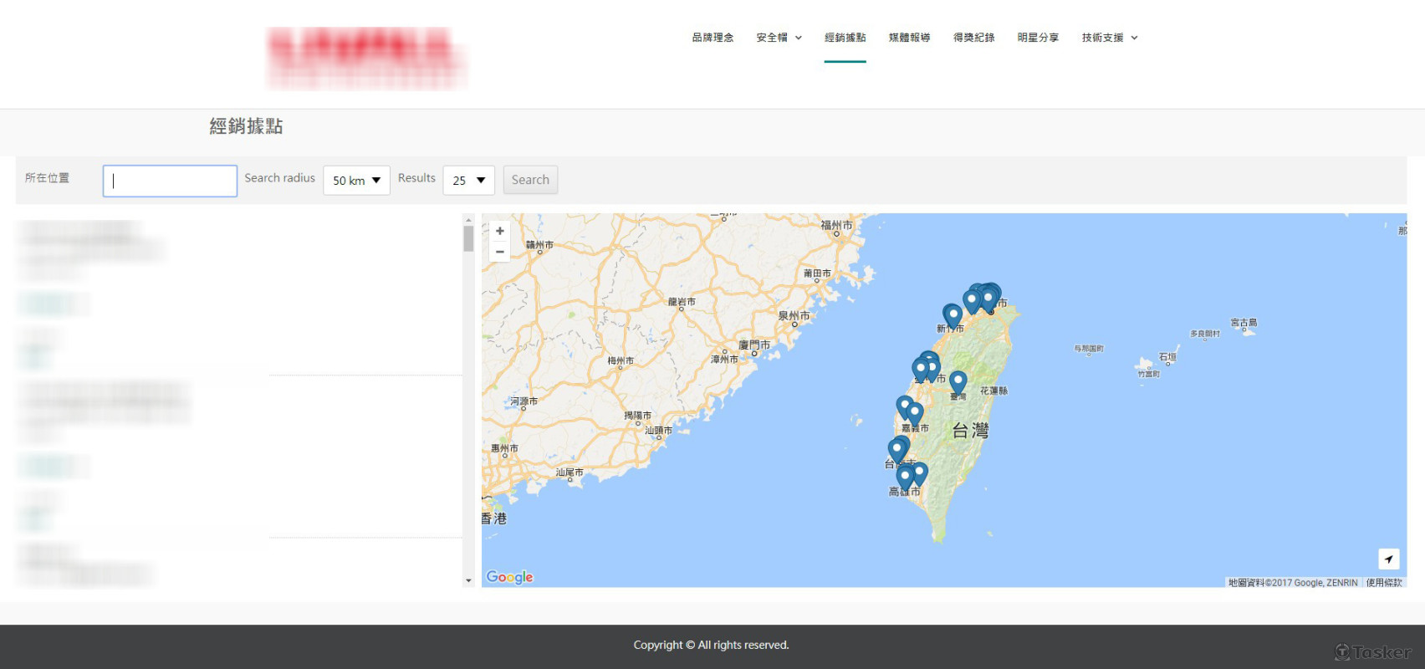Click the 莆田市 label on map

[x=817, y=273]
